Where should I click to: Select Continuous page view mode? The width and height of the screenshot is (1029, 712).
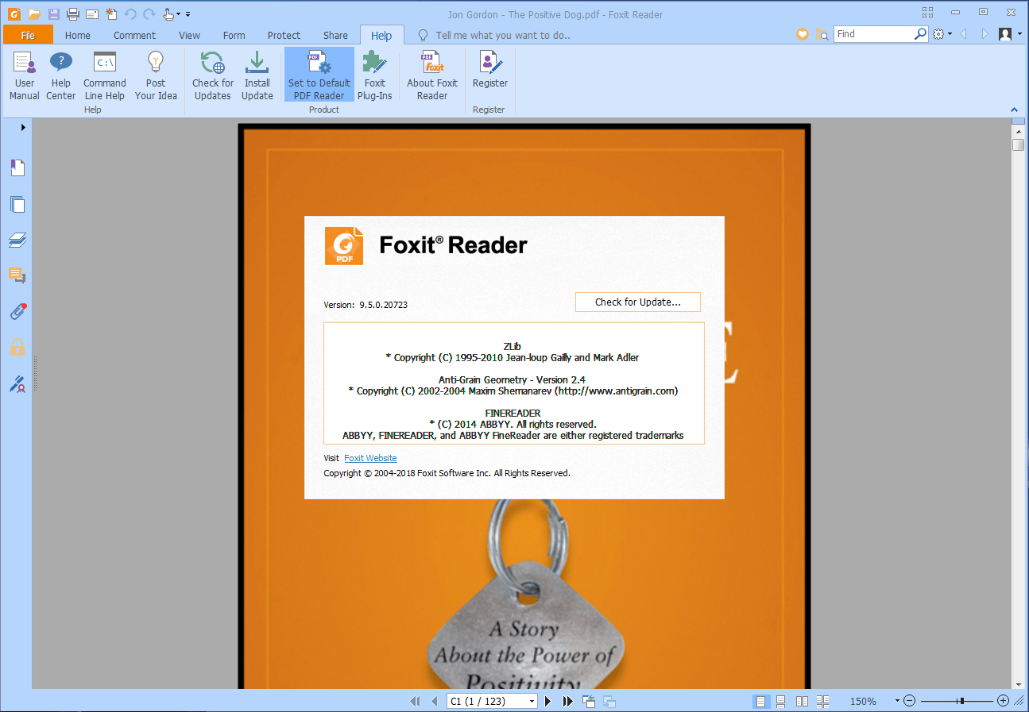pyautogui.click(x=781, y=701)
